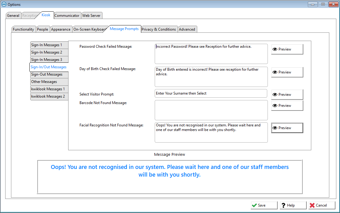Go to the Web Server tab
340x213 pixels.
pyautogui.click(x=91, y=16)
